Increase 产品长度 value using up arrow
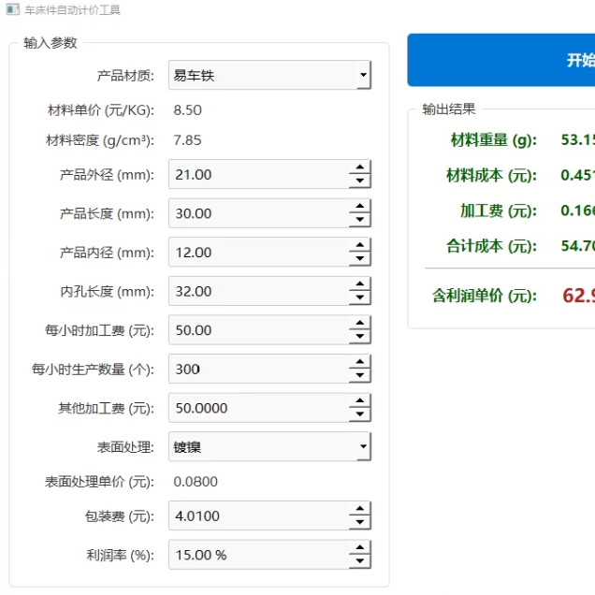This screenshot has width=595, height=595. (x=360, y=207)
